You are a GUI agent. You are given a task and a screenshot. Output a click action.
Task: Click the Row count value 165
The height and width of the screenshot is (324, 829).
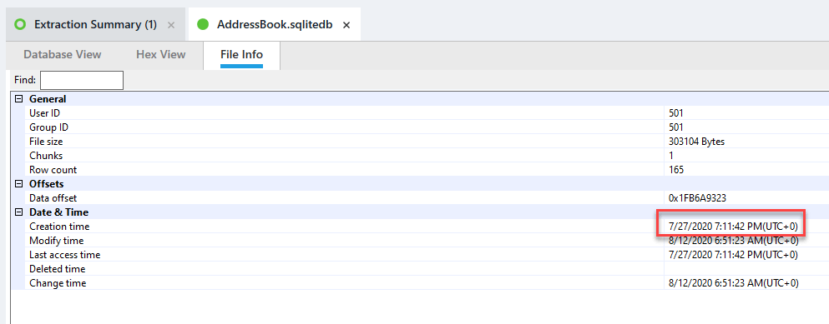click(676, 170)
